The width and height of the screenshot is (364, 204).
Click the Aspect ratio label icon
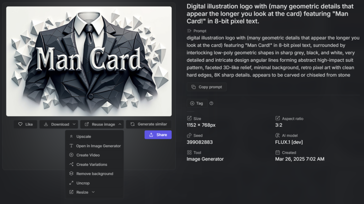pyautogui.click(x=277, y=118)
